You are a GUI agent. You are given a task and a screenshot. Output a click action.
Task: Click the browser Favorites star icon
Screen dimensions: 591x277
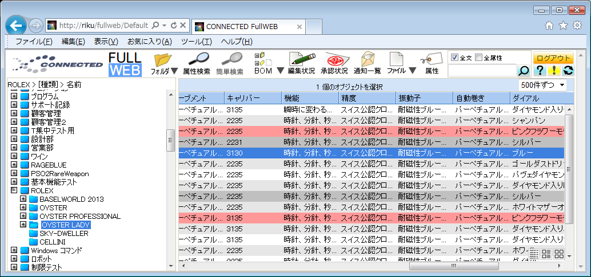pos(563,26)
